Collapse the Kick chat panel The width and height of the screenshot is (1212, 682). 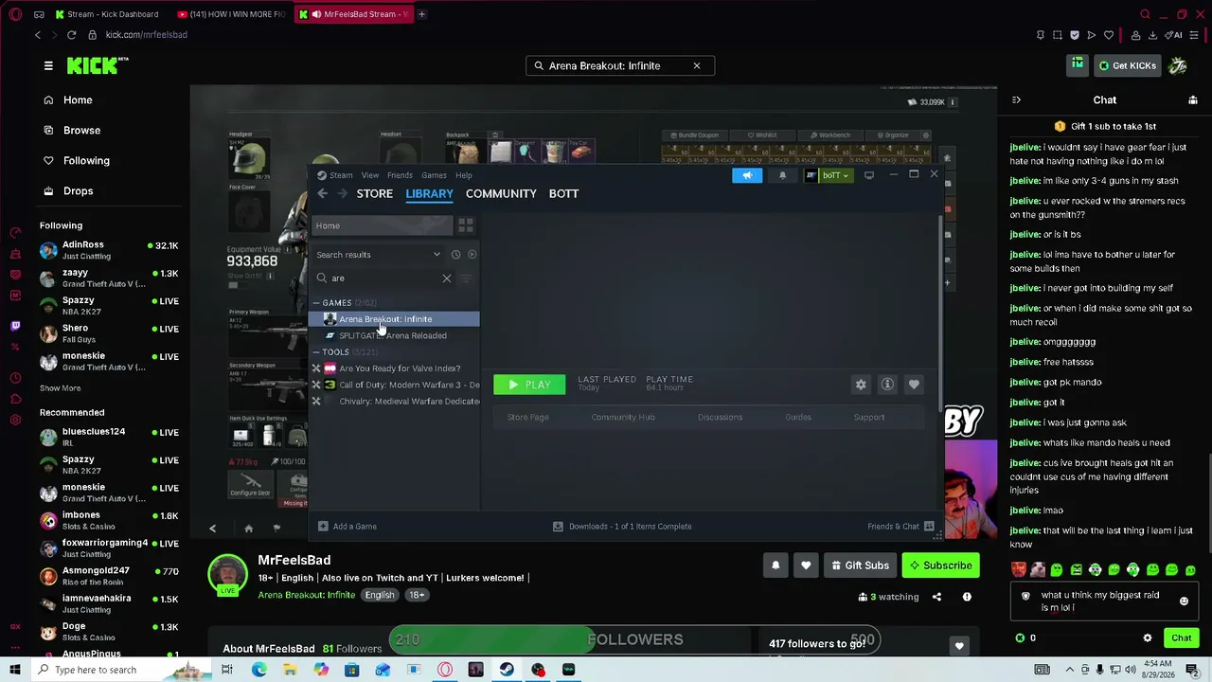tap(1016, 99)
